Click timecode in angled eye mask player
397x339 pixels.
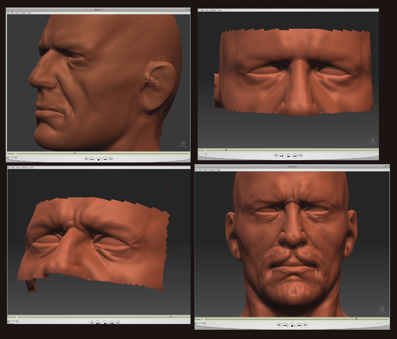[11, 317]
